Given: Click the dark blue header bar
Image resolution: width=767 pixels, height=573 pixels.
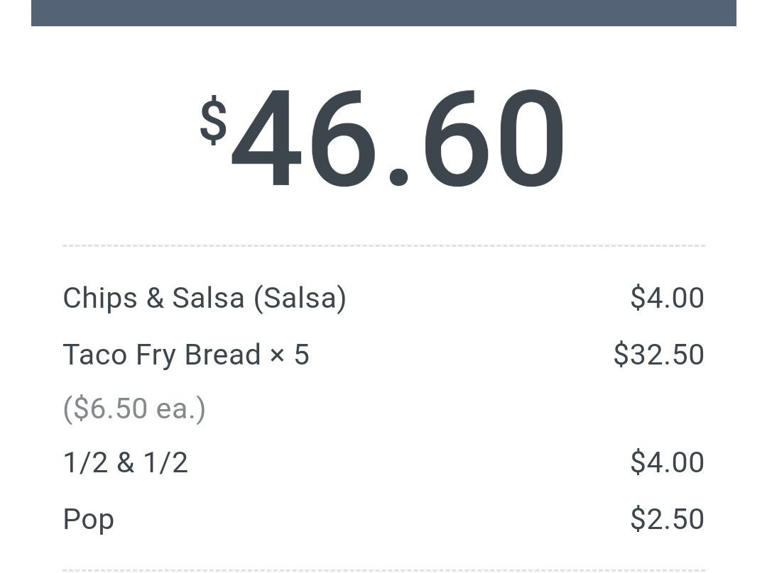Looking at the screenshot, I should pyautogui.click(x=383, y=13).
